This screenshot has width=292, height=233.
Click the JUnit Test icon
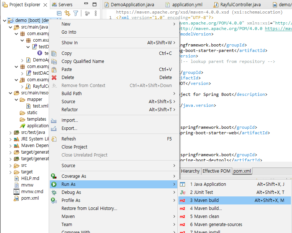(183, 192)
